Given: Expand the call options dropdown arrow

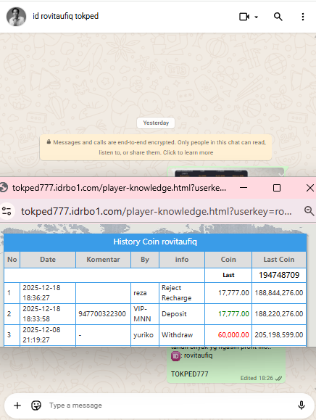Looking at the screenshot, I should 256,17.
